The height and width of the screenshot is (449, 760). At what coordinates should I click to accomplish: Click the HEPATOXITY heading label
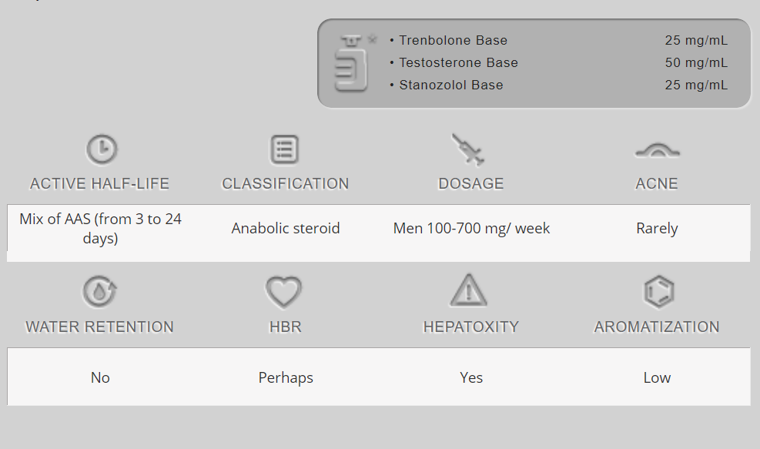coord(470,327)
